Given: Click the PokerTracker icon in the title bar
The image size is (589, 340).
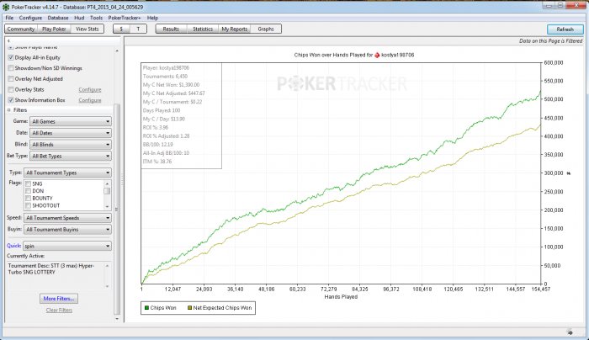Looking at the screenshot, I should click(7, 6).
